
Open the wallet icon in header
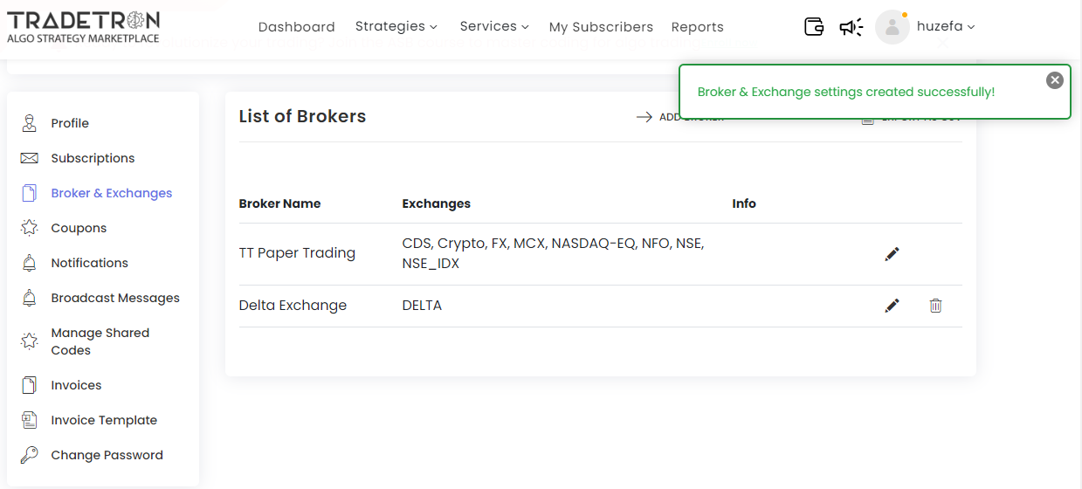coord(814,27)
